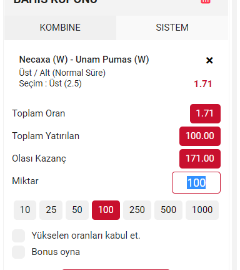The width and height of the screenshot is (240, 270).
Task: Choose the highlighted 100 stake amount
Action: pyautogui.click(x=106, y=210)
